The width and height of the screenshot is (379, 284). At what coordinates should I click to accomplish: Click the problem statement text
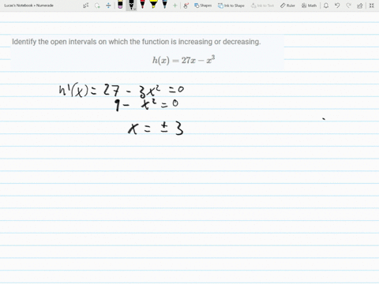tap(137, 42)
